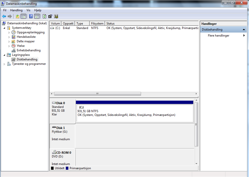The width and height of the screenshot is (249, 177).
Task: Expand the Ytelse node arrow
Action: (x=9, y=46)
